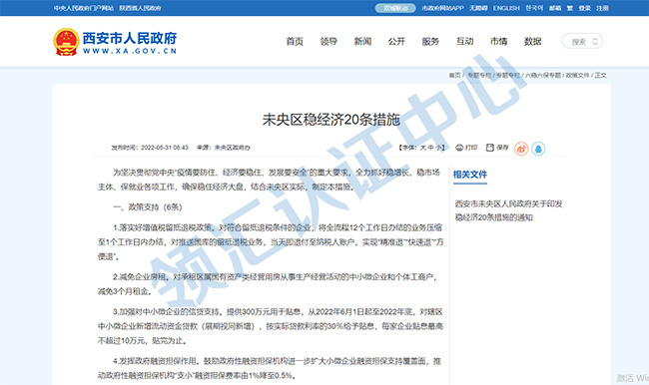Image resolution: width=649 pixels, height=385 pixels.
Task: Set font size to medium (中)
Action: 431,148
